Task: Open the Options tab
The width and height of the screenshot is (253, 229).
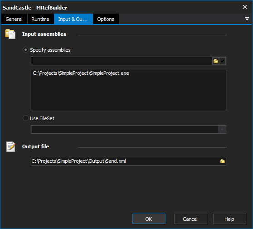Action: pos(106,19)
